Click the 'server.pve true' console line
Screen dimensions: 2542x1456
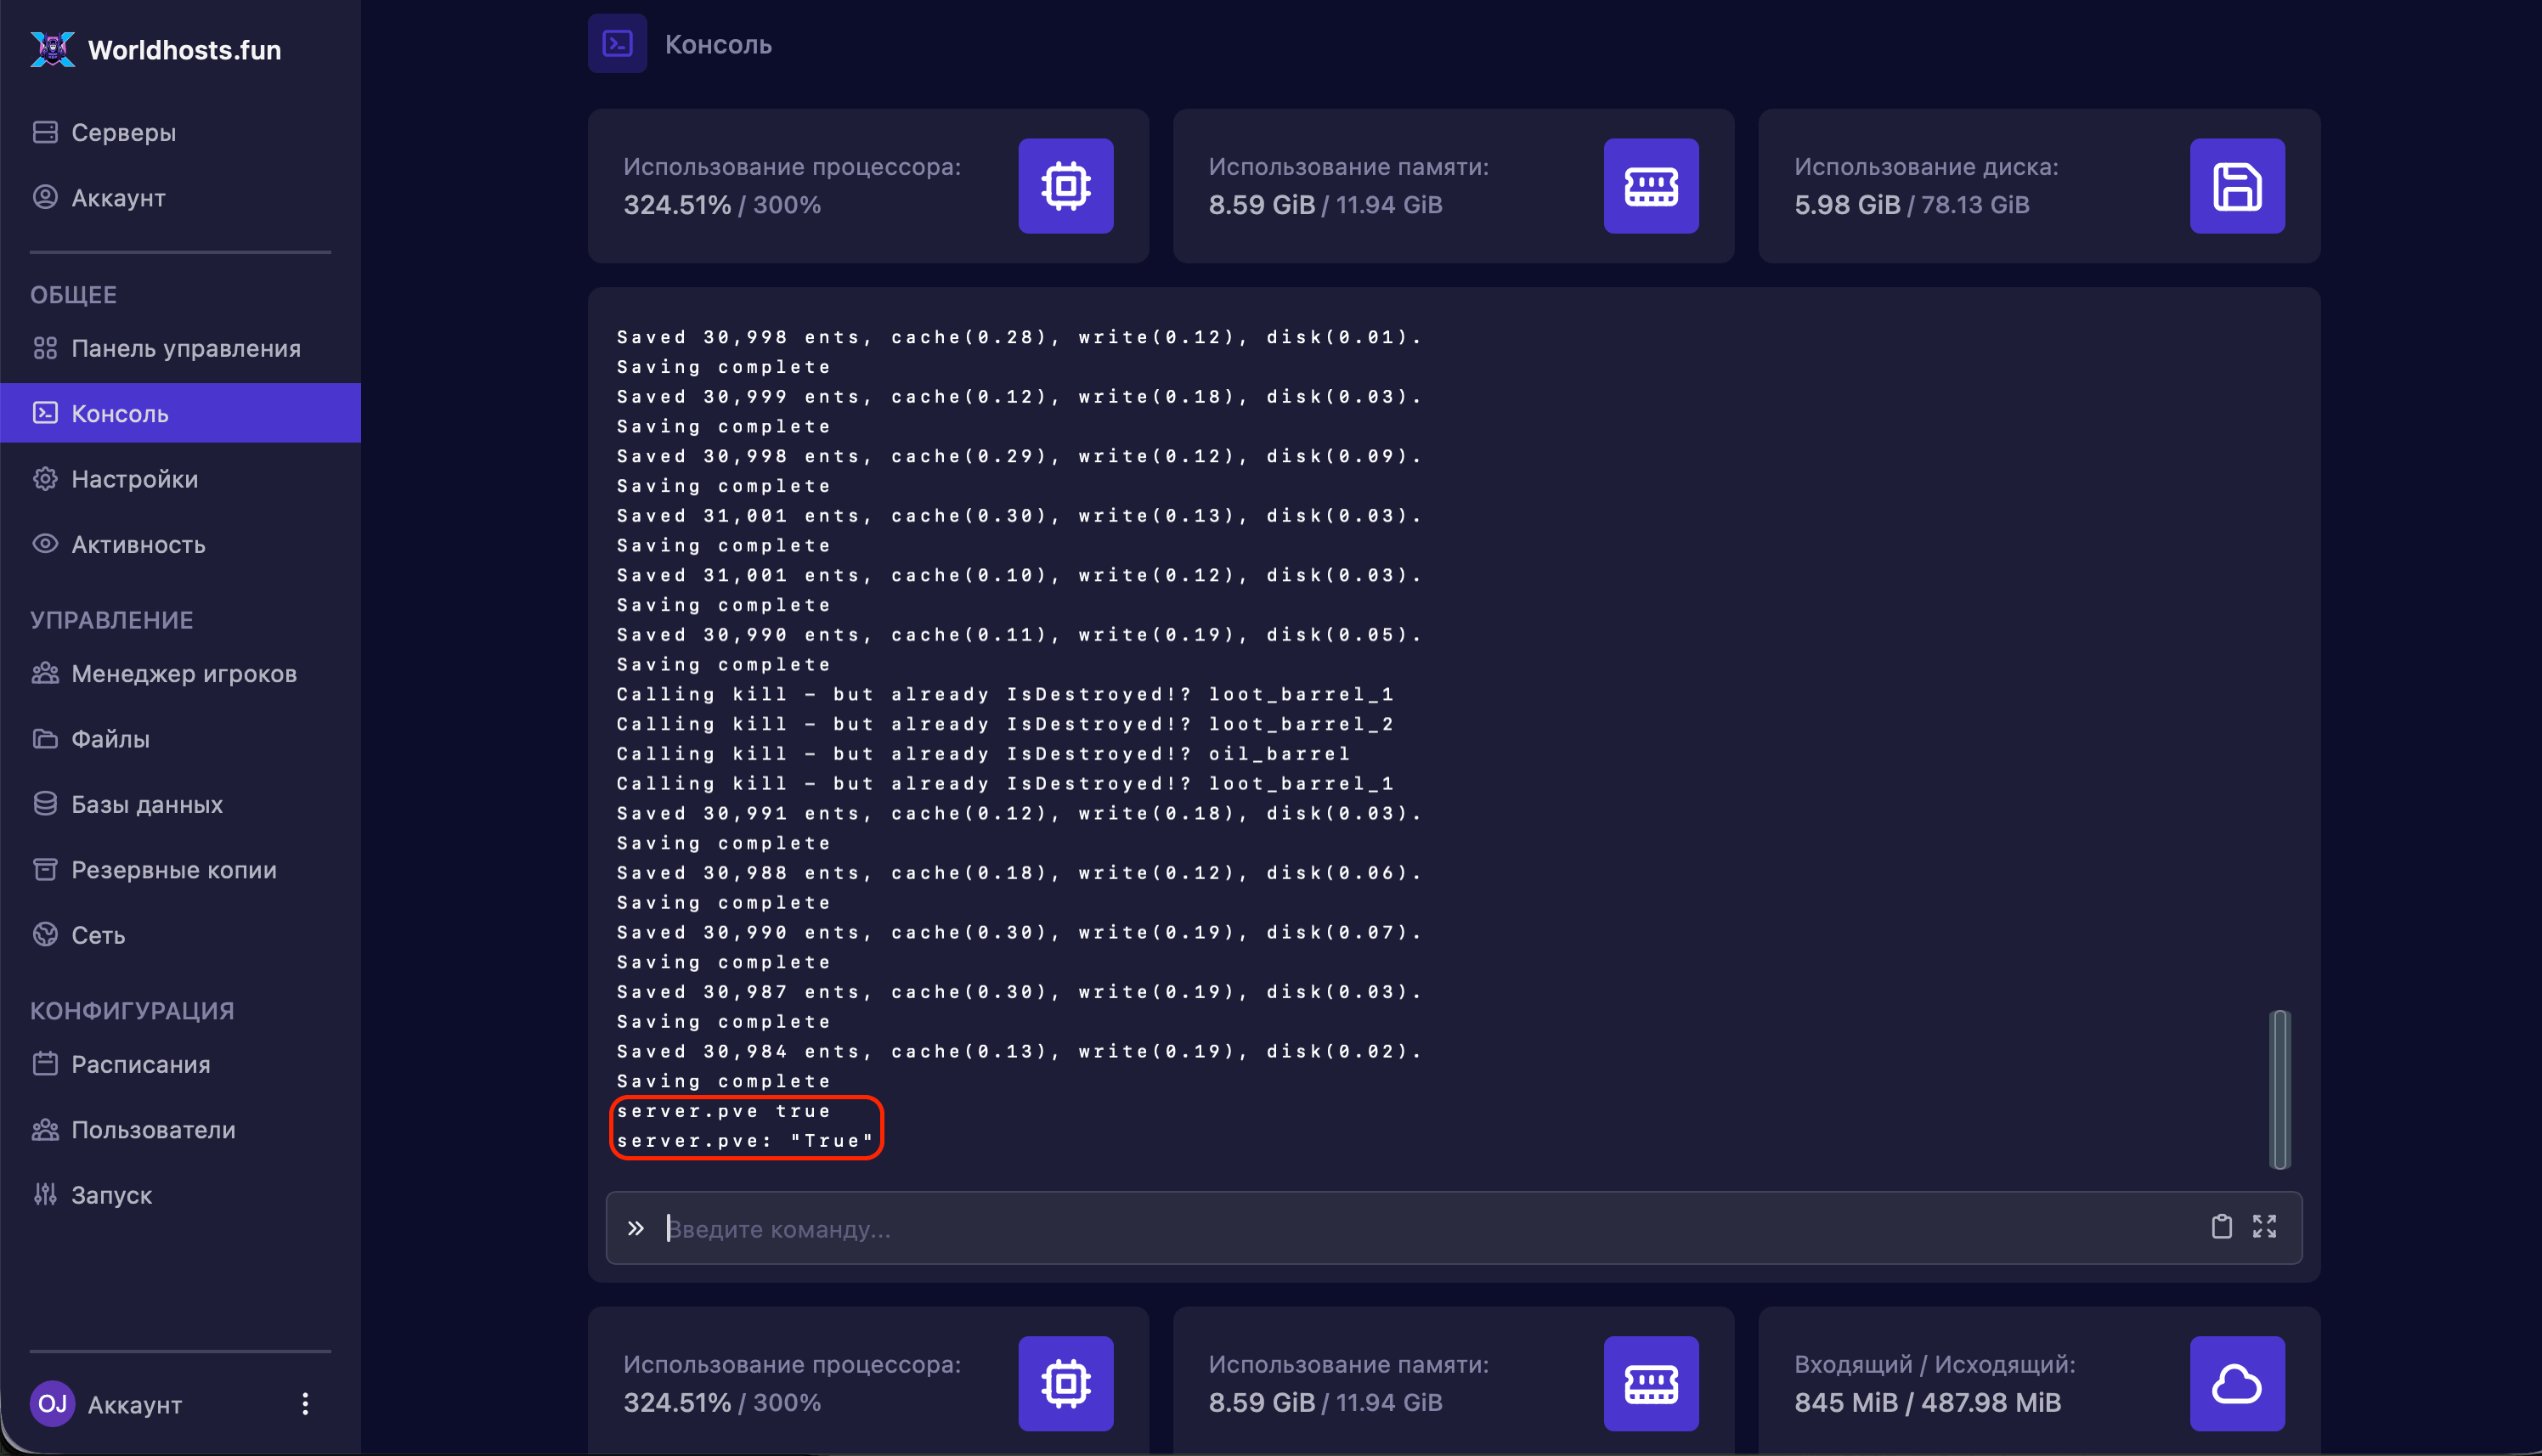coord(724,1111)
